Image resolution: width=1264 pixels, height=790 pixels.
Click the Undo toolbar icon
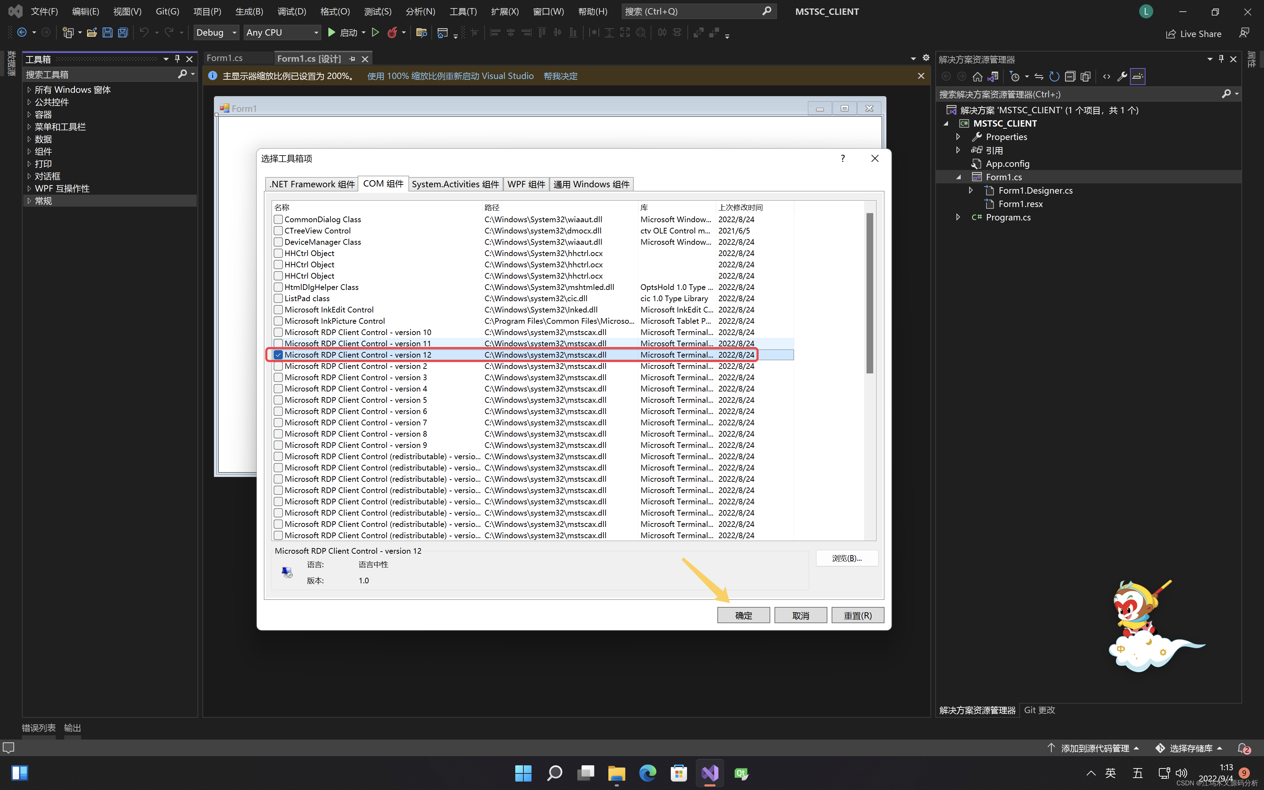(144, 32)
